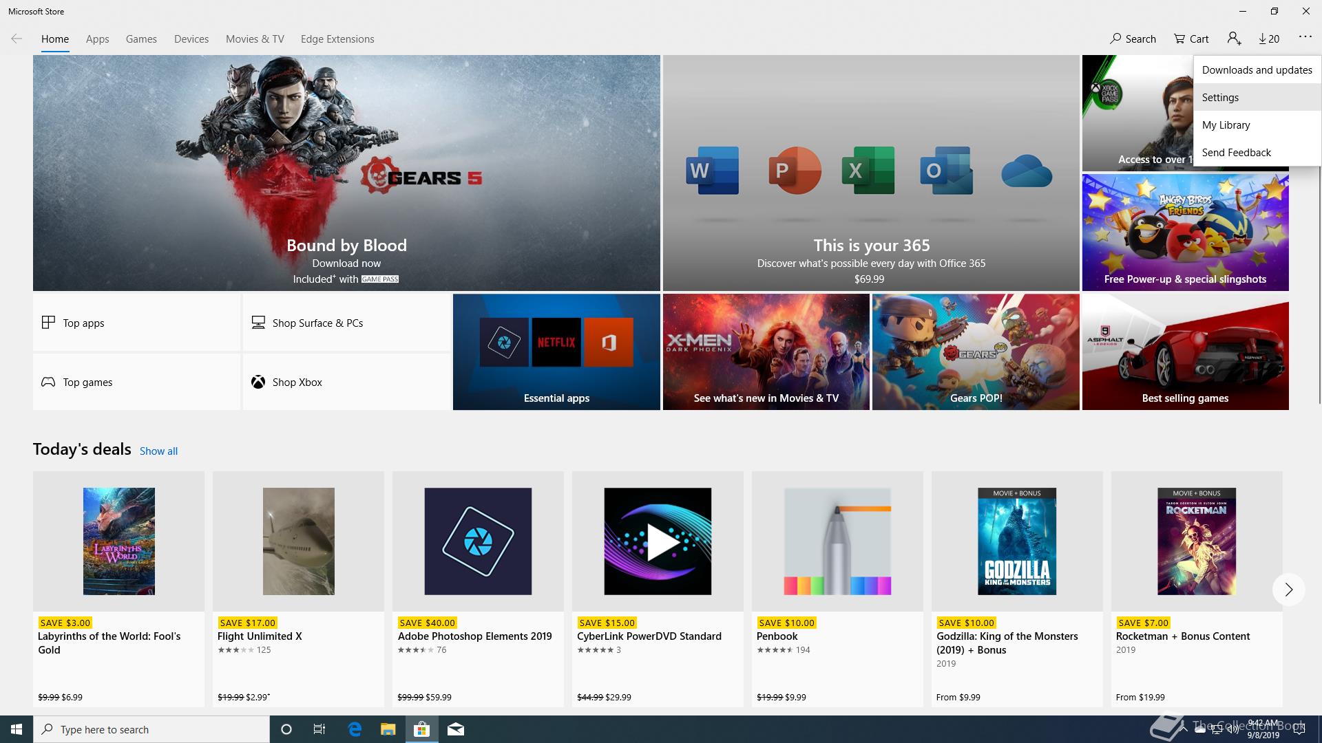Screen dimensions: 1322x743
Task: Click the Microsoft Store taskbar icon
Action: [x=421, y=729]
